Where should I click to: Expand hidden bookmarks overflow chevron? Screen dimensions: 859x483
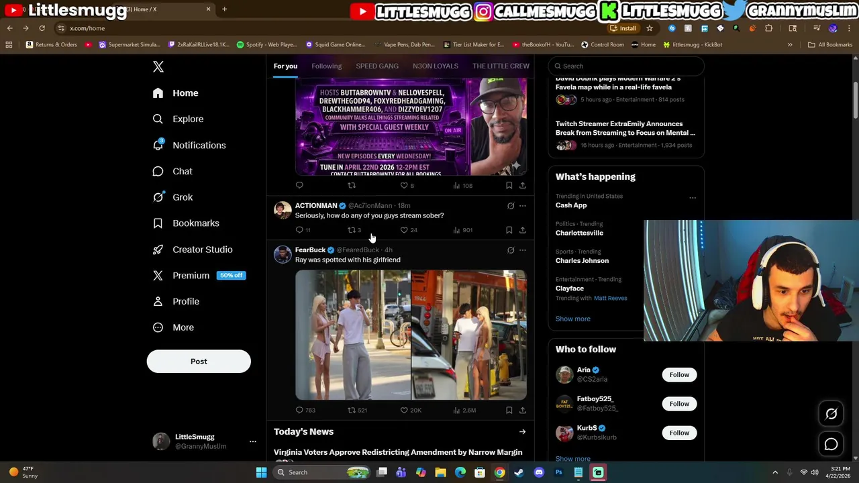[790, 45]
